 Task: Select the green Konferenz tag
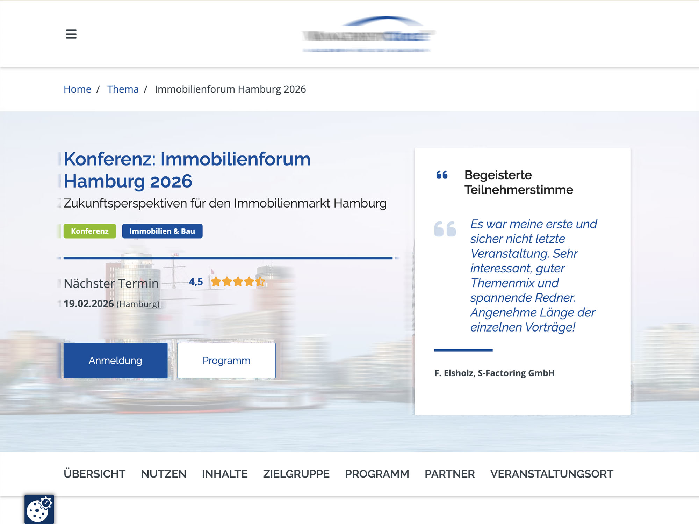coord(90,231)
